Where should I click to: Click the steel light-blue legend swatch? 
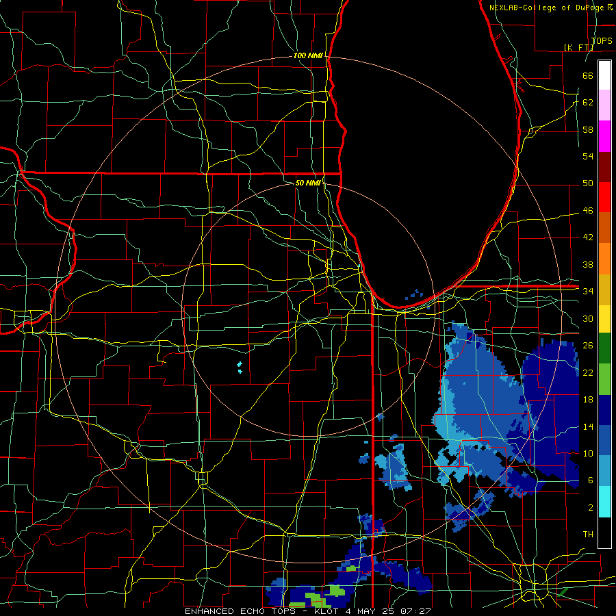pos(604,471)
